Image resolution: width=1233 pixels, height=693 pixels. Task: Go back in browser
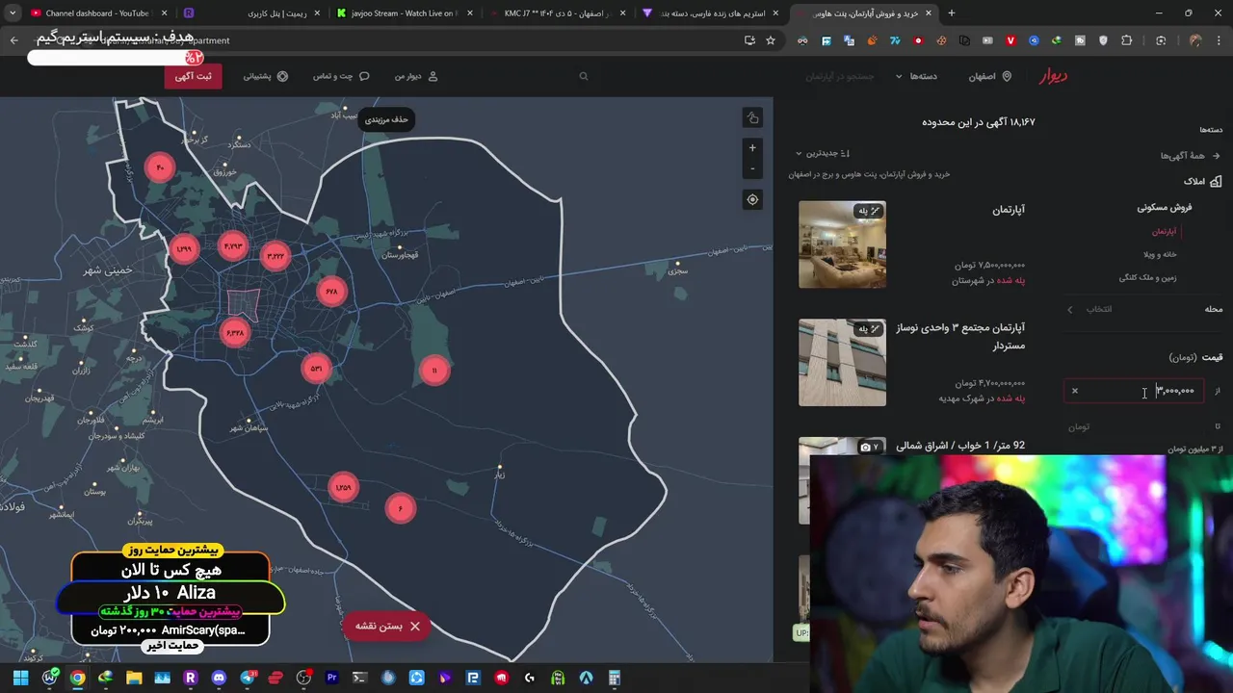(x=13, y=40)
